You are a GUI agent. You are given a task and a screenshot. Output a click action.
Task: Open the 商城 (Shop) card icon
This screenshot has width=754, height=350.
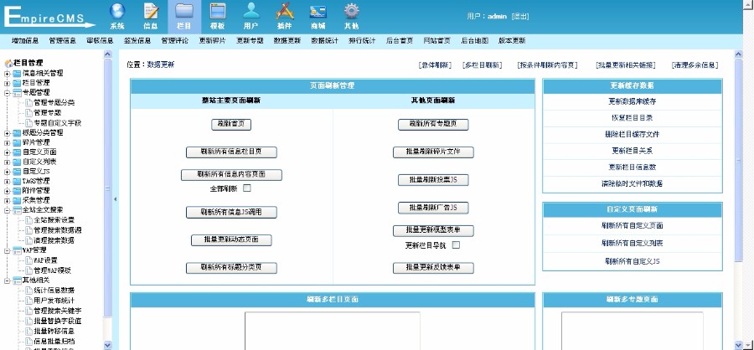point(318,13)
